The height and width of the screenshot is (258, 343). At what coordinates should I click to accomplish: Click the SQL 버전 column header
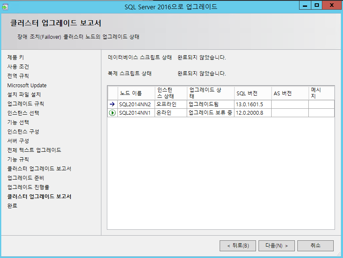point(253,93)
